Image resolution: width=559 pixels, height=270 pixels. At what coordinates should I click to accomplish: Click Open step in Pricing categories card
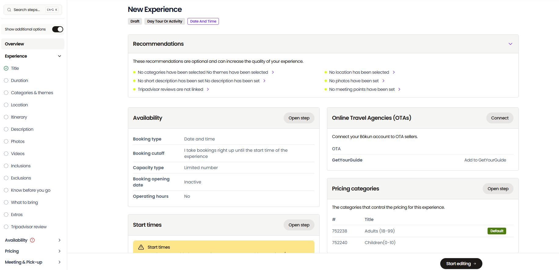point(498,189)
